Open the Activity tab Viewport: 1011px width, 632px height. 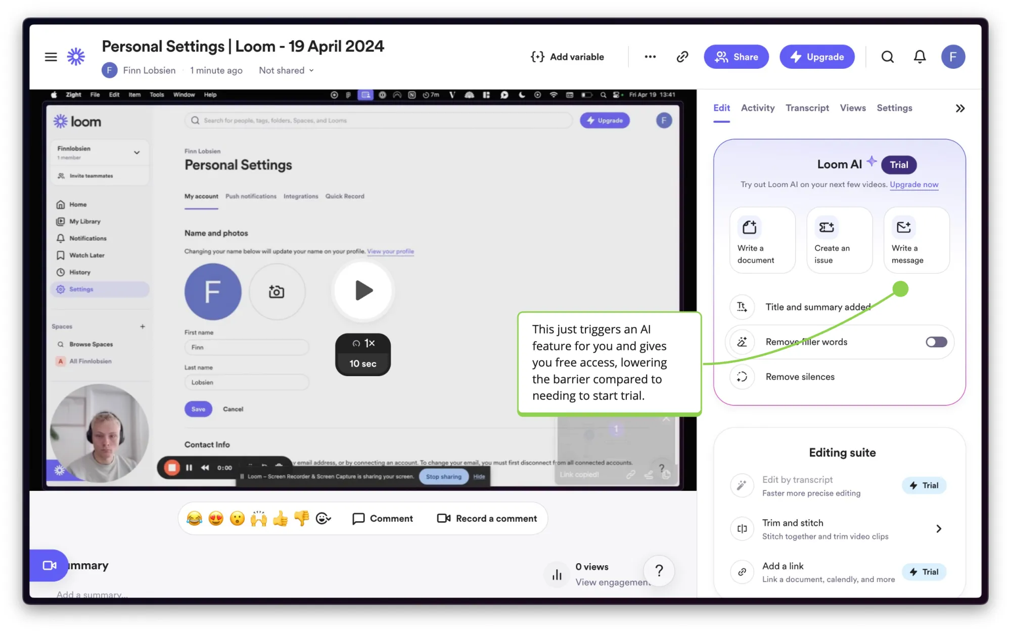(x=758, y=108)
